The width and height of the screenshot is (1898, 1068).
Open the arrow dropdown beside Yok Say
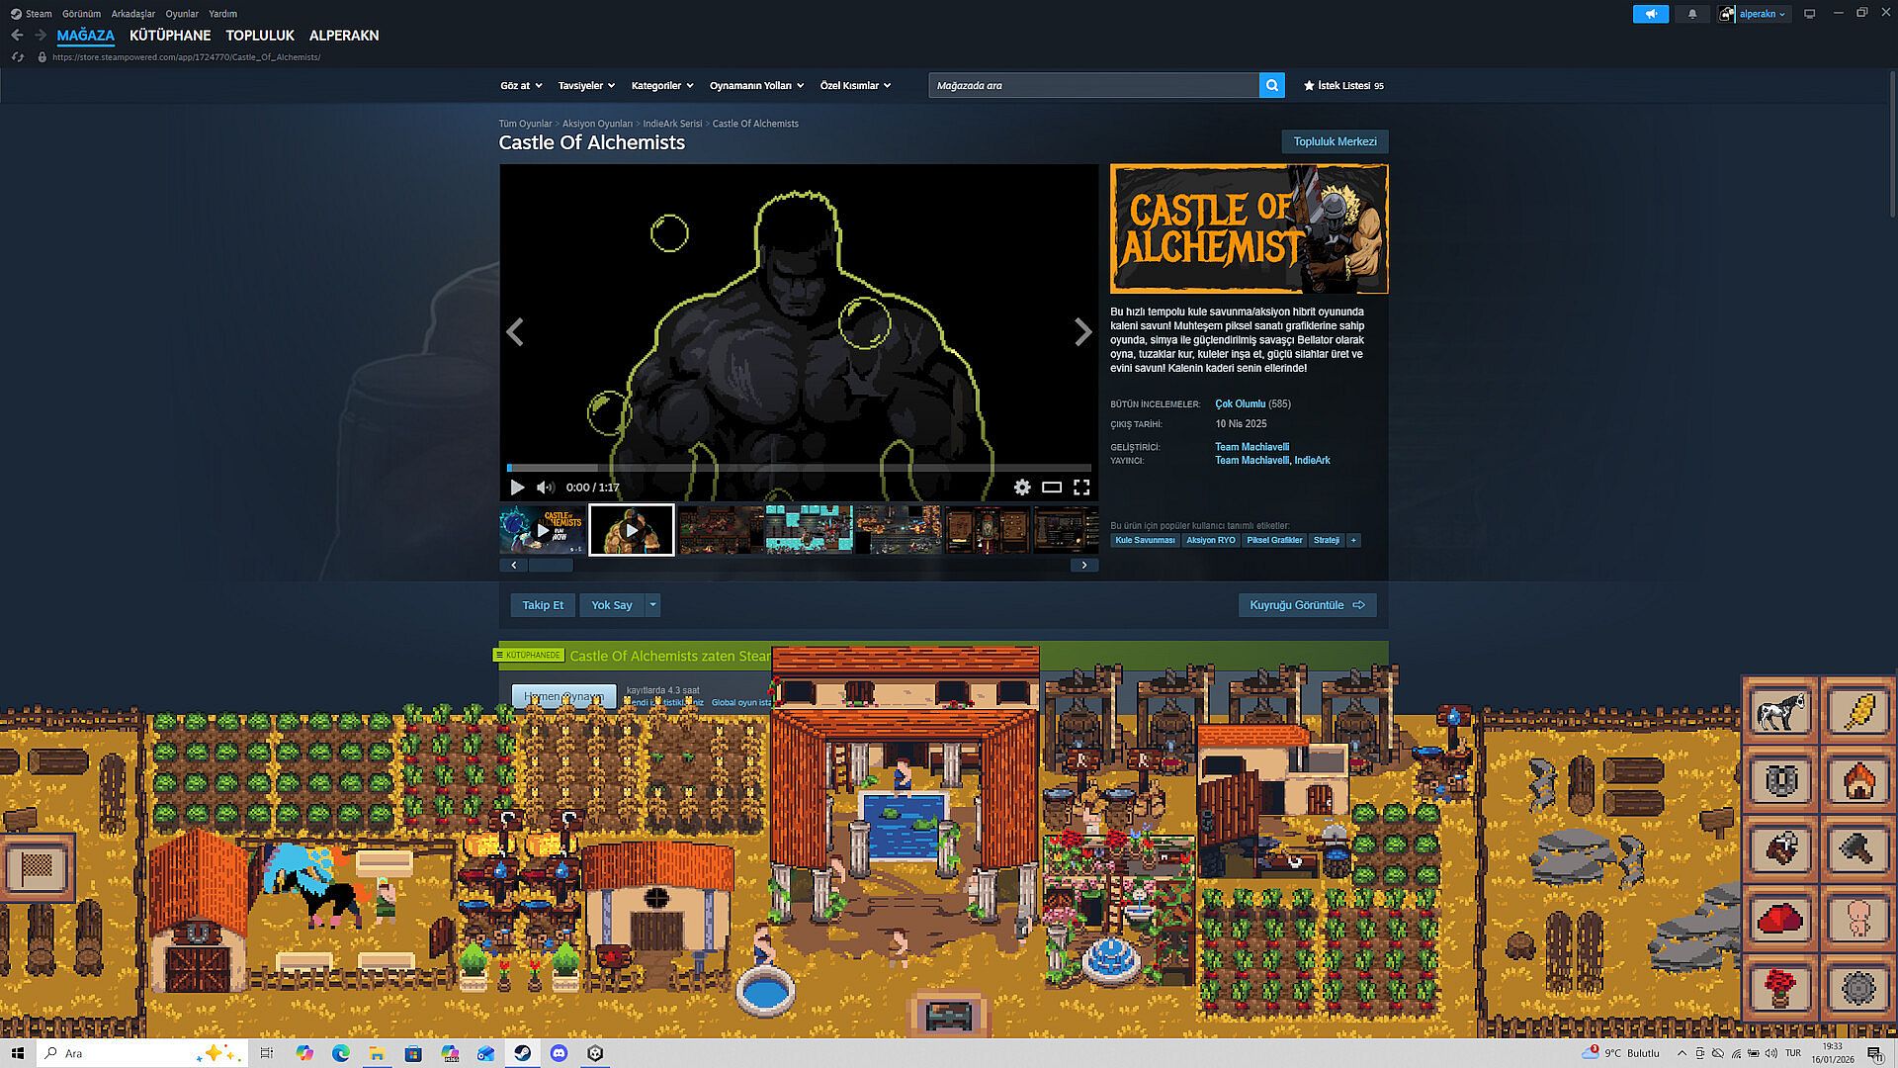click(652, 605)
